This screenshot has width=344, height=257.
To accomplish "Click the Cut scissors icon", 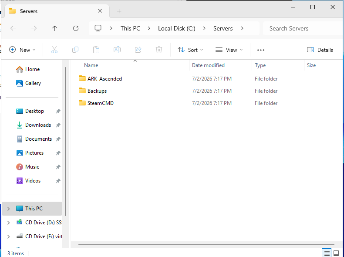I will 54,50.
